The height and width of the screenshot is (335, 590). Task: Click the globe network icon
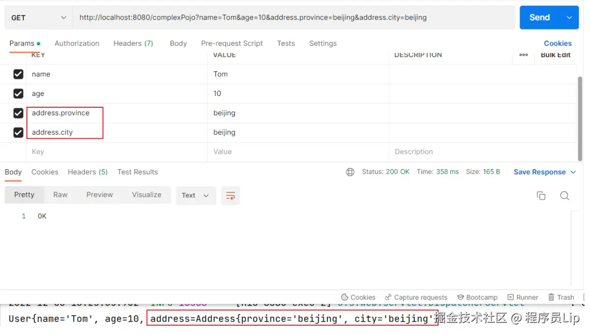pos(350,172)
